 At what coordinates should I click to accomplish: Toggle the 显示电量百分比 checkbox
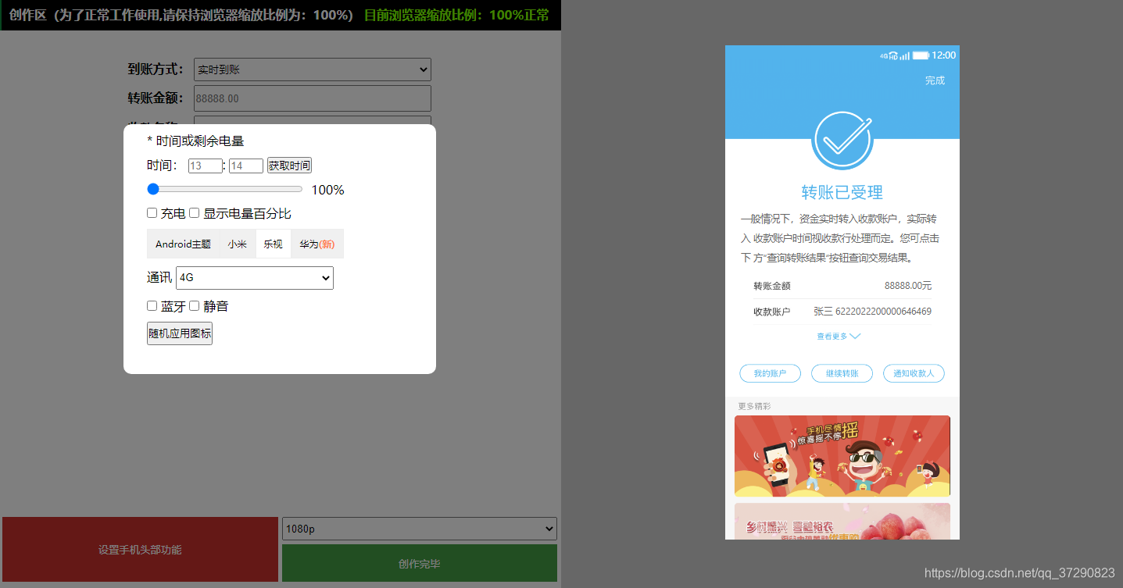coord(195,213)
